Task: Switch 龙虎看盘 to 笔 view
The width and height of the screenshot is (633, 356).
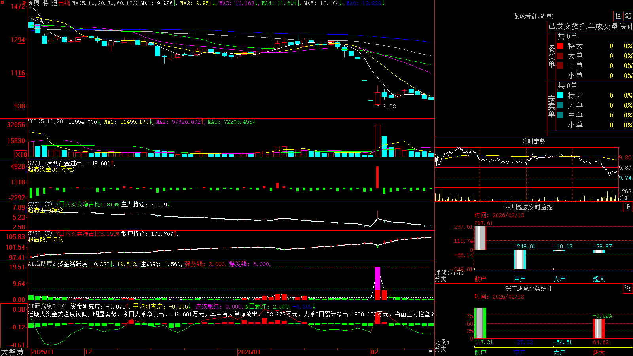Action: click(x=628, y=16)
